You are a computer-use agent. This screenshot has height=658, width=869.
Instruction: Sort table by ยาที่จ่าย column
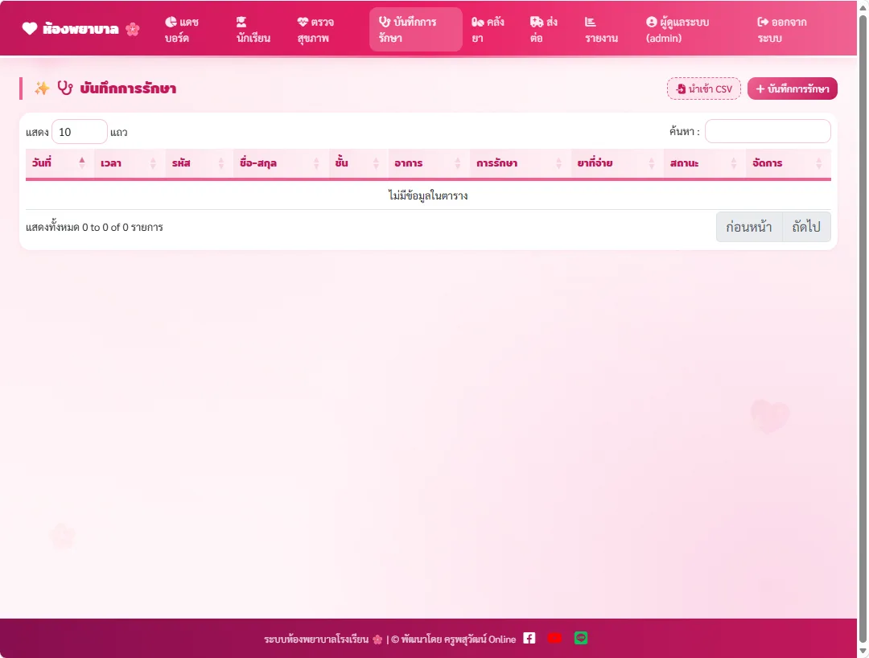coord(617,162)
